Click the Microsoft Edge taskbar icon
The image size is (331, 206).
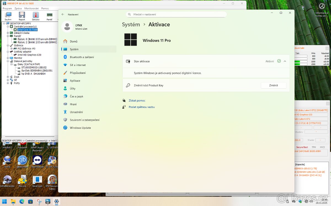point(22,201)
